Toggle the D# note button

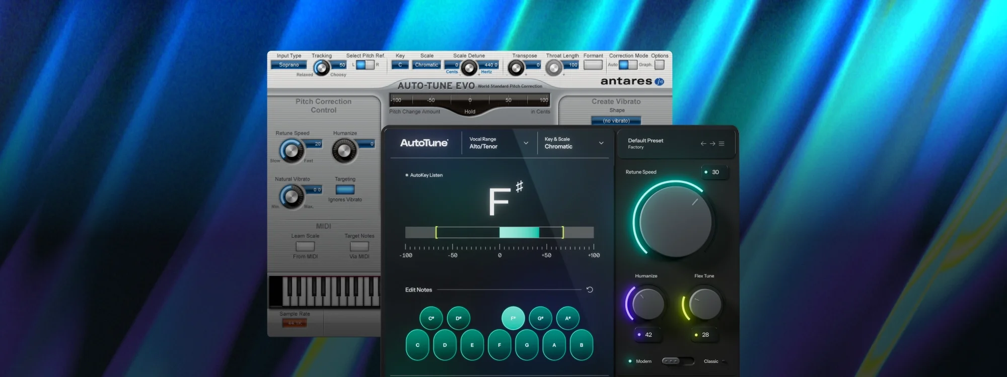tap(458, 318)
